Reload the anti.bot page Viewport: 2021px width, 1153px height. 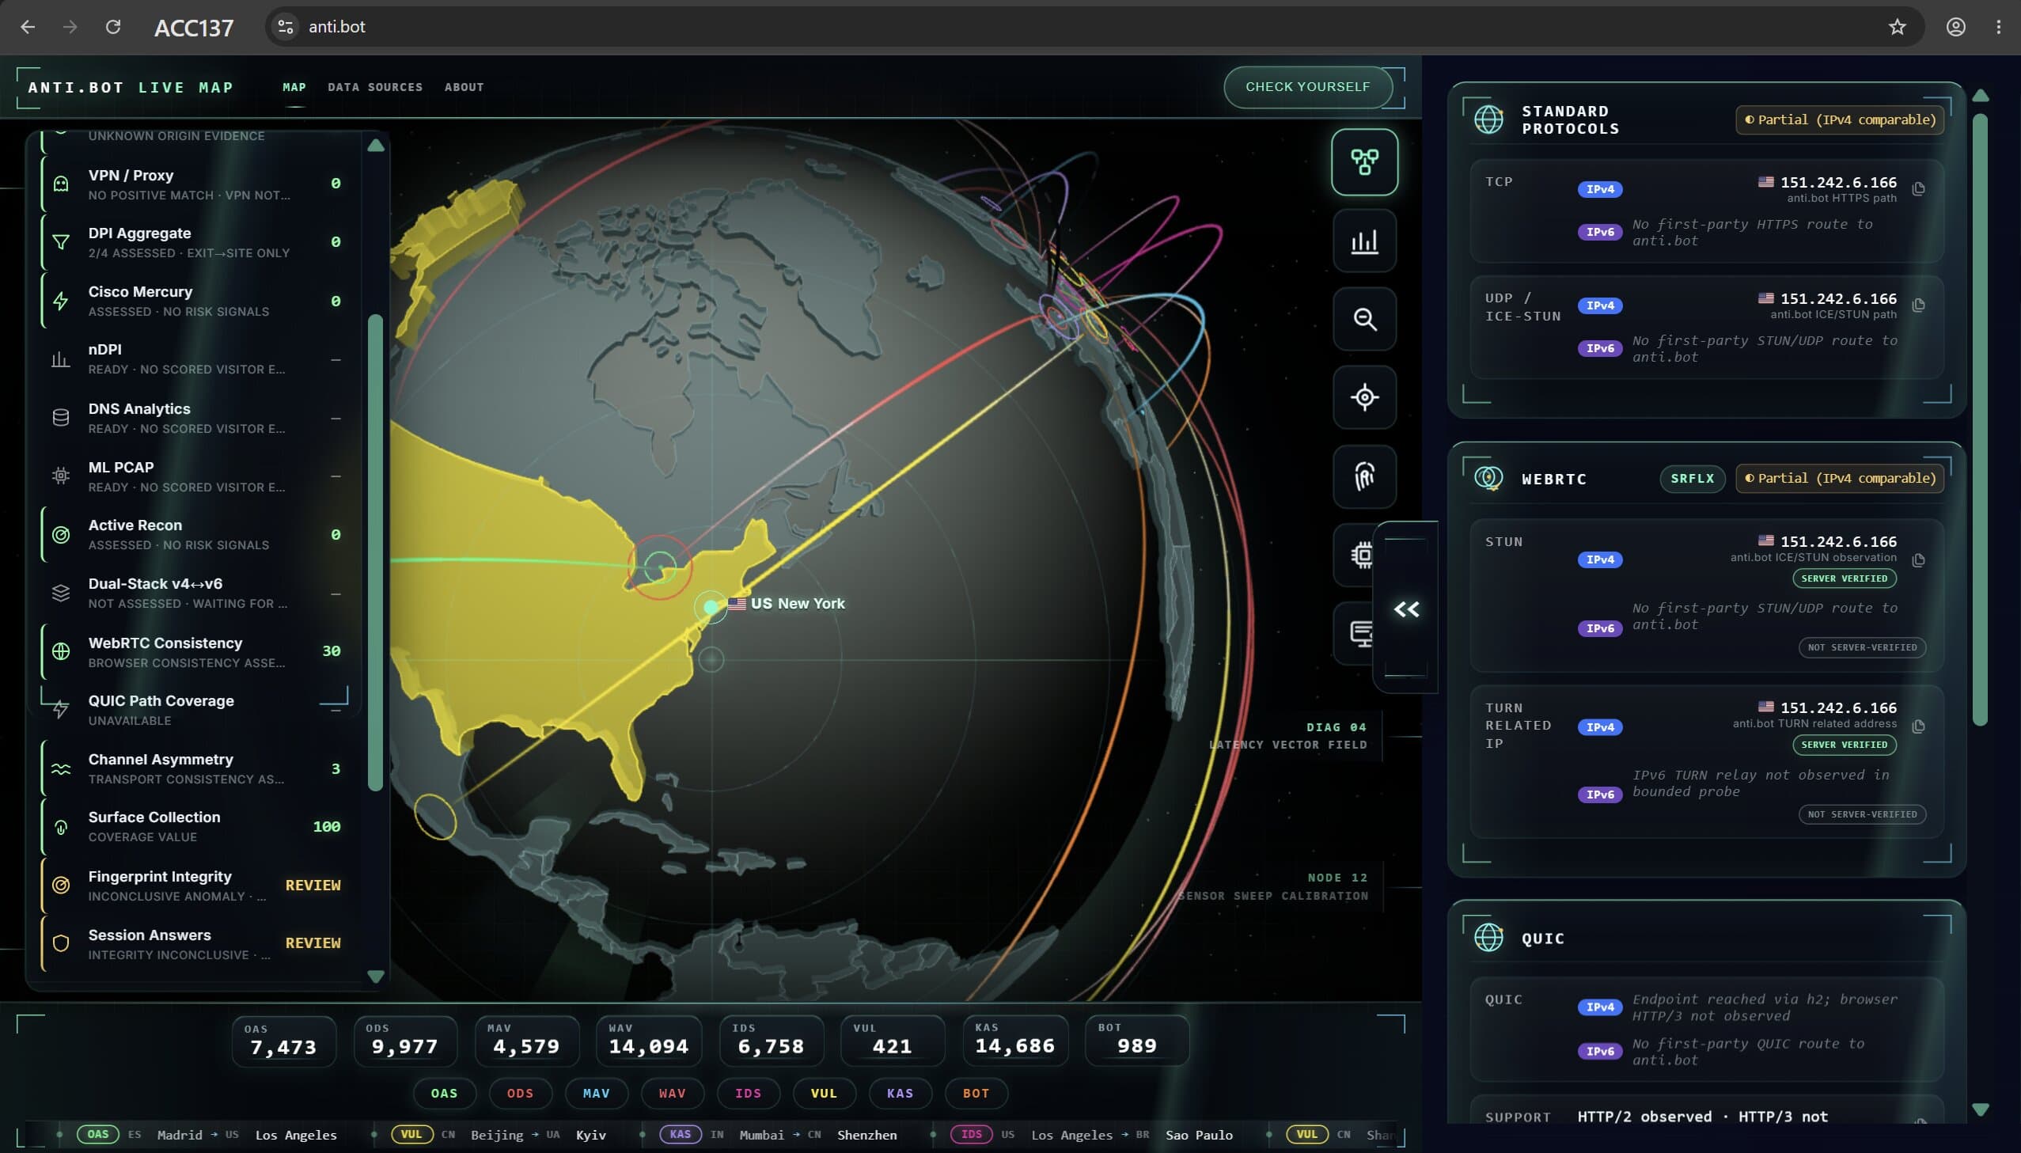113,27
